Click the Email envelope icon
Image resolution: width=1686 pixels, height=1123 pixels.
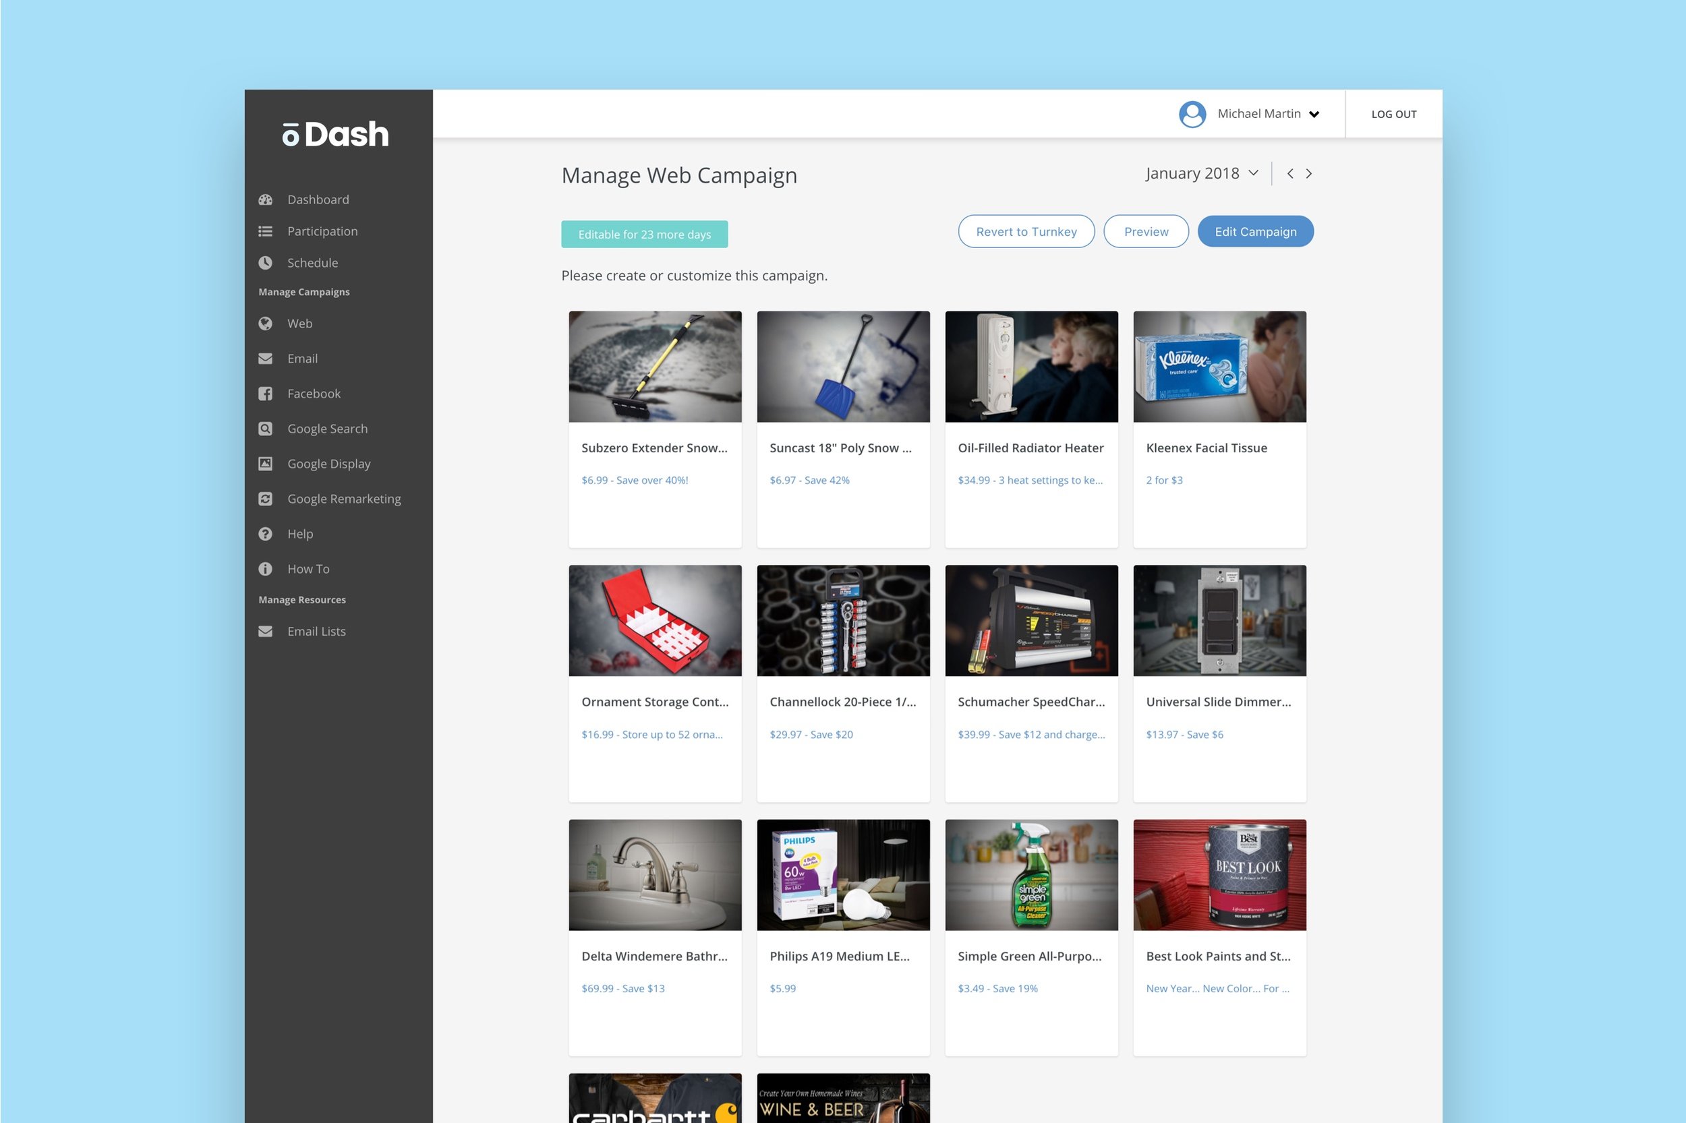265,359
